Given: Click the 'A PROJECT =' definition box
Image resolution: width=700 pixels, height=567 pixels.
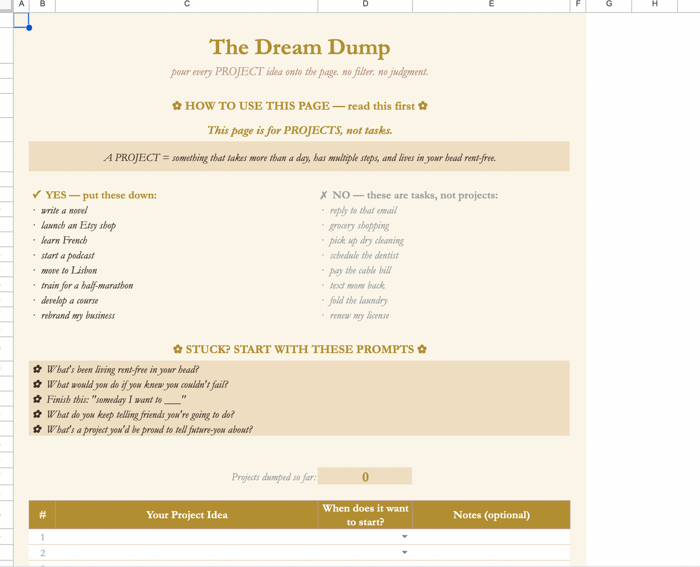Looking at the screenshot, I should pyautogui.click(x=299, y=157).
